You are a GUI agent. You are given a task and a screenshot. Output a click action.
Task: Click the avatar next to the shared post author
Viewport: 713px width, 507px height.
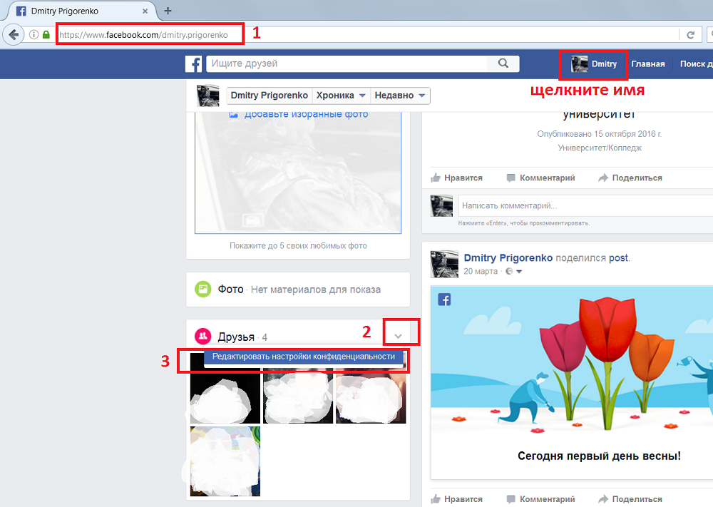click(444, 264)
